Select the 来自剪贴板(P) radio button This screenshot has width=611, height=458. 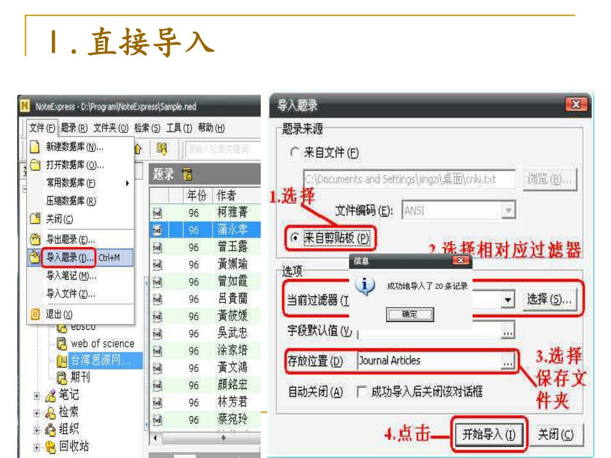pos(295,237)
